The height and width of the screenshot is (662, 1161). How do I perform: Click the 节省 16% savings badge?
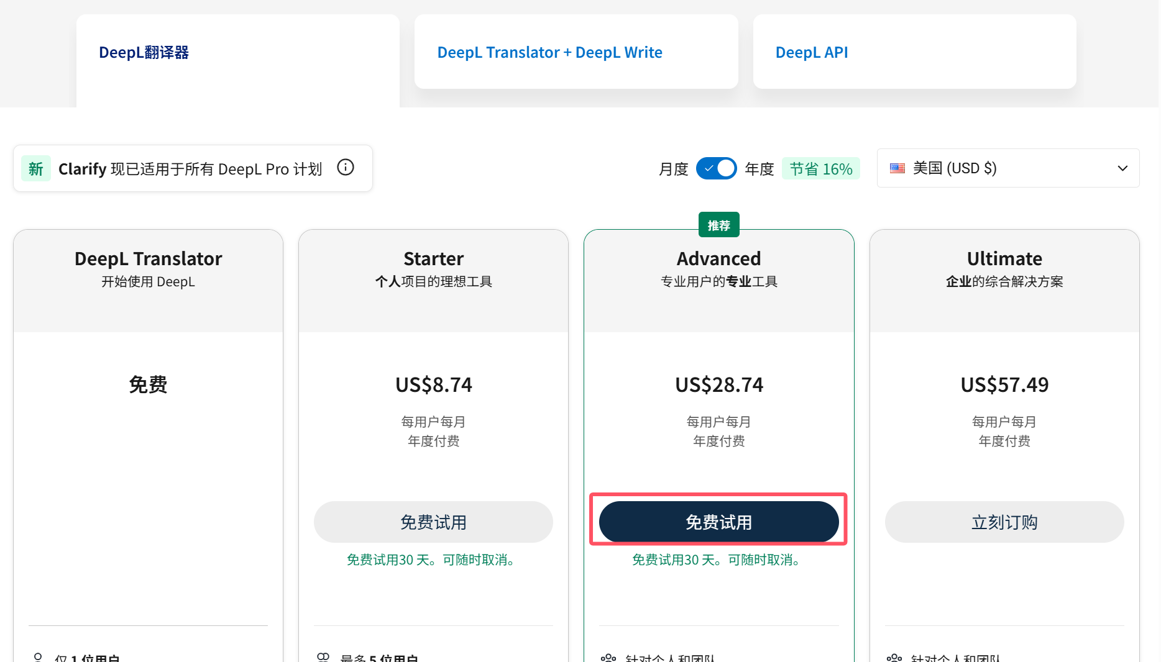point(821,168)
